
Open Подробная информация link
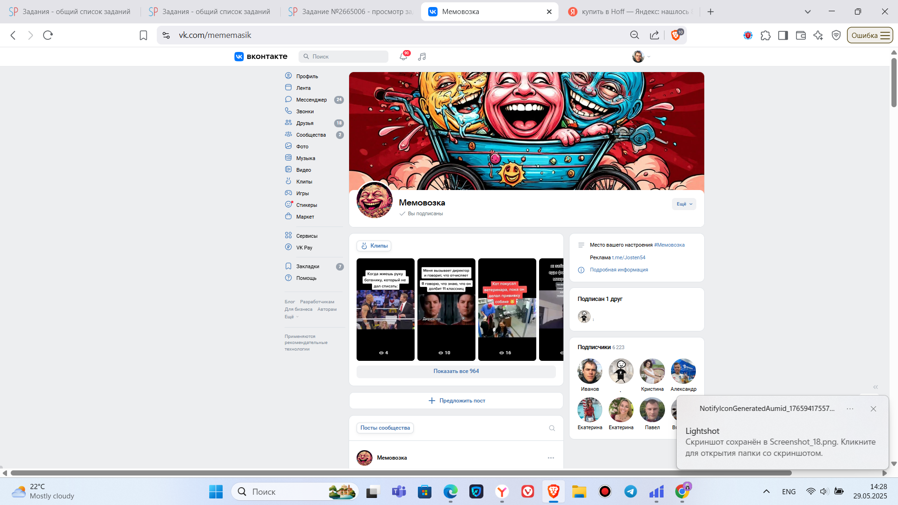(619, 270)
